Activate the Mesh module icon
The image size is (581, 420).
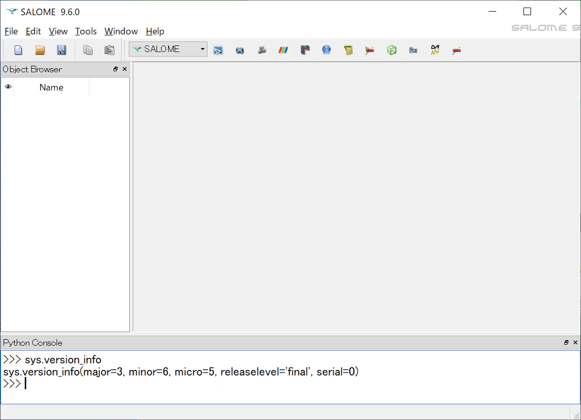261,50
